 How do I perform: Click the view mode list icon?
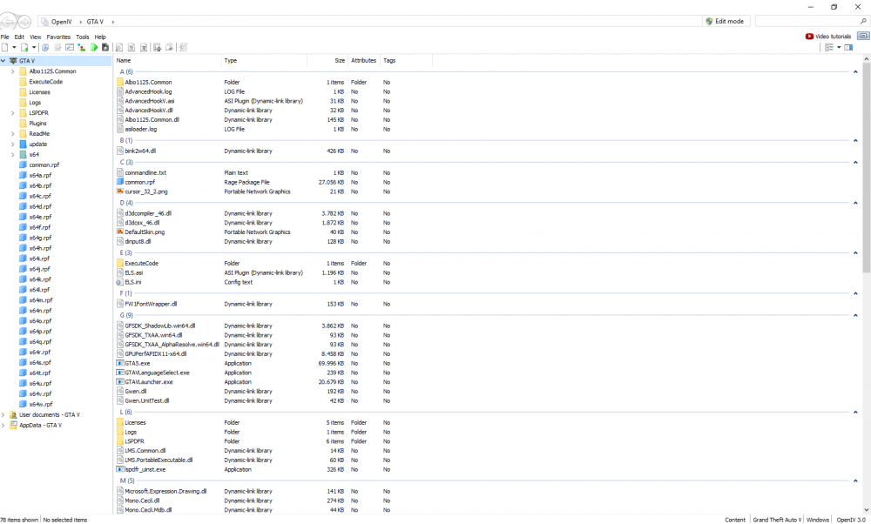(829, 47)
